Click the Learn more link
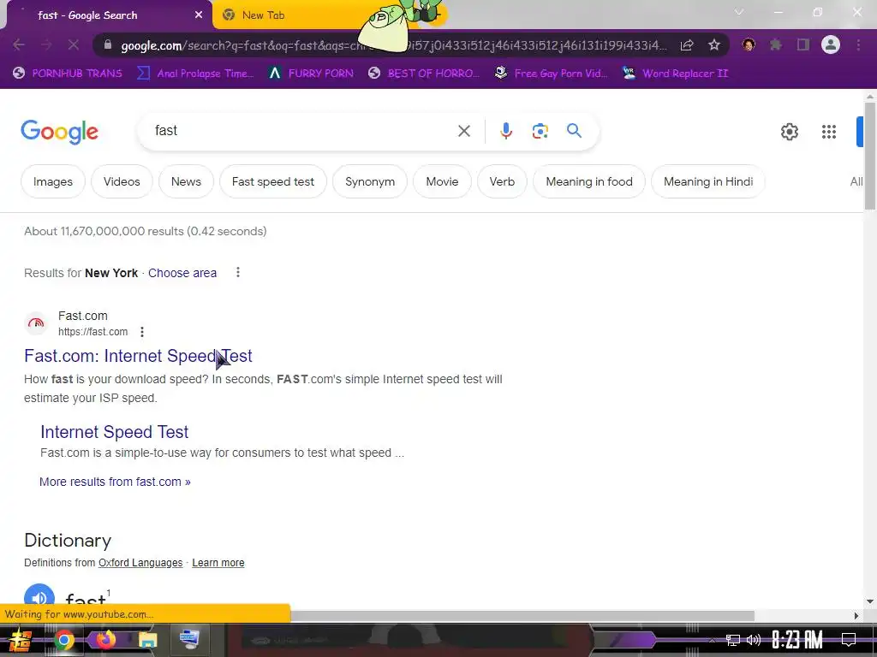Viewport: 877px width, 657px height. tap(218, 563)
